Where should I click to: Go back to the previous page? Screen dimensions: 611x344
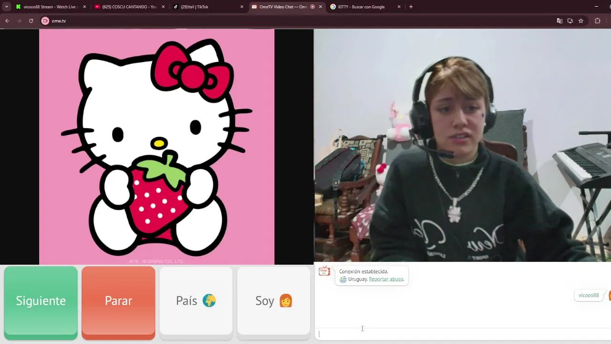point(7,21)
